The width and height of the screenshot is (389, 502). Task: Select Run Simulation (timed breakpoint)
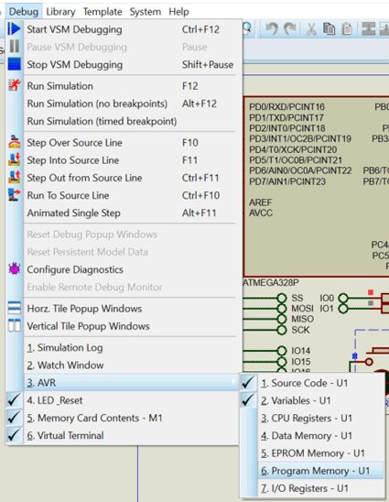[x=124, y=121]
